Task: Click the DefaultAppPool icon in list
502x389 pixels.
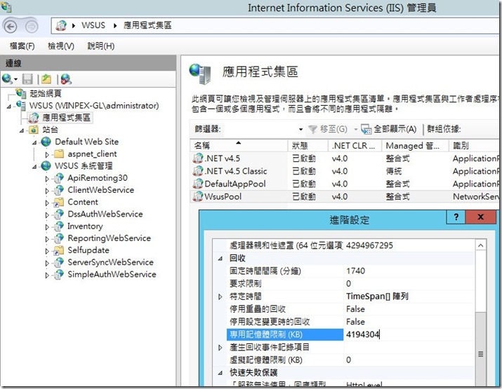Action: click(x=198, y=184)
